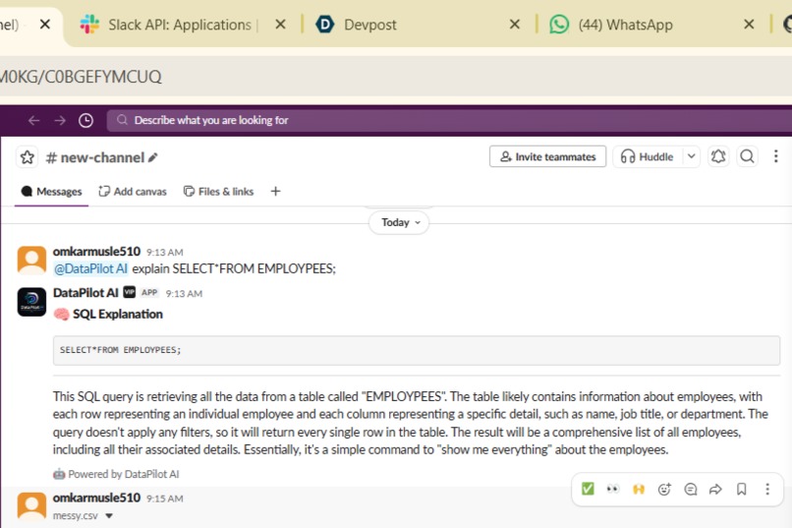Screen dimensions: 792x528
Task: Close the current Slack browser tab
Action: click(x=45, y=25)
